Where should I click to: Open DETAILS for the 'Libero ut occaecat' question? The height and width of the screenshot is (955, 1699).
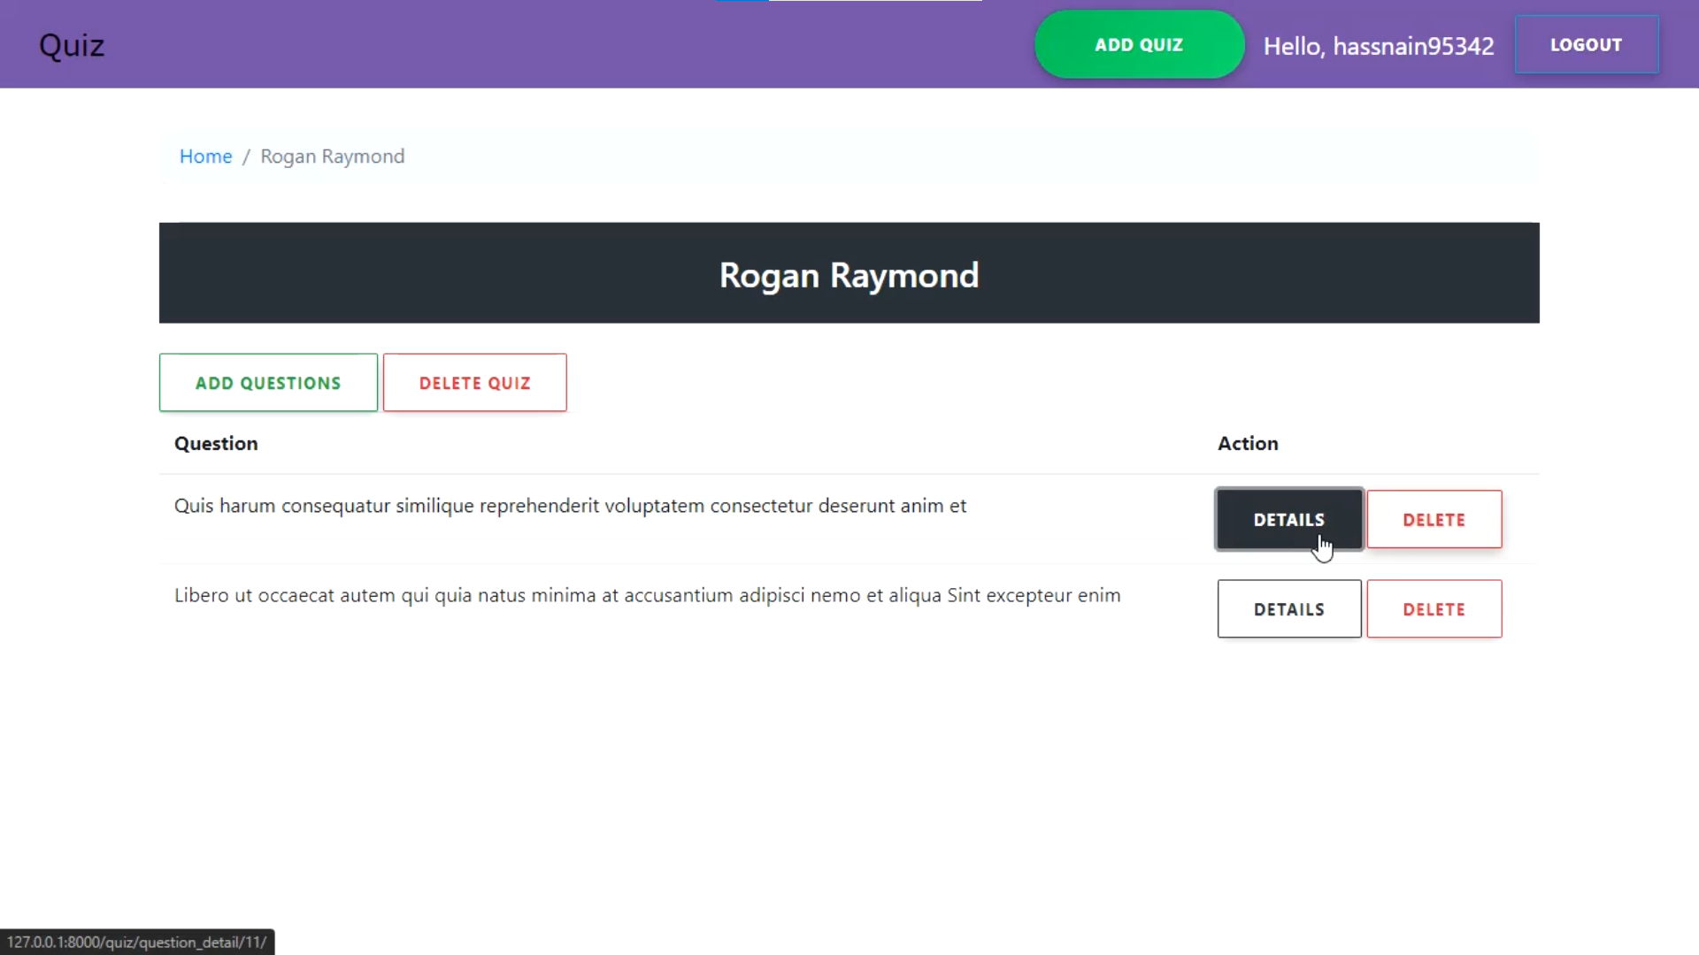point(1288,609)
